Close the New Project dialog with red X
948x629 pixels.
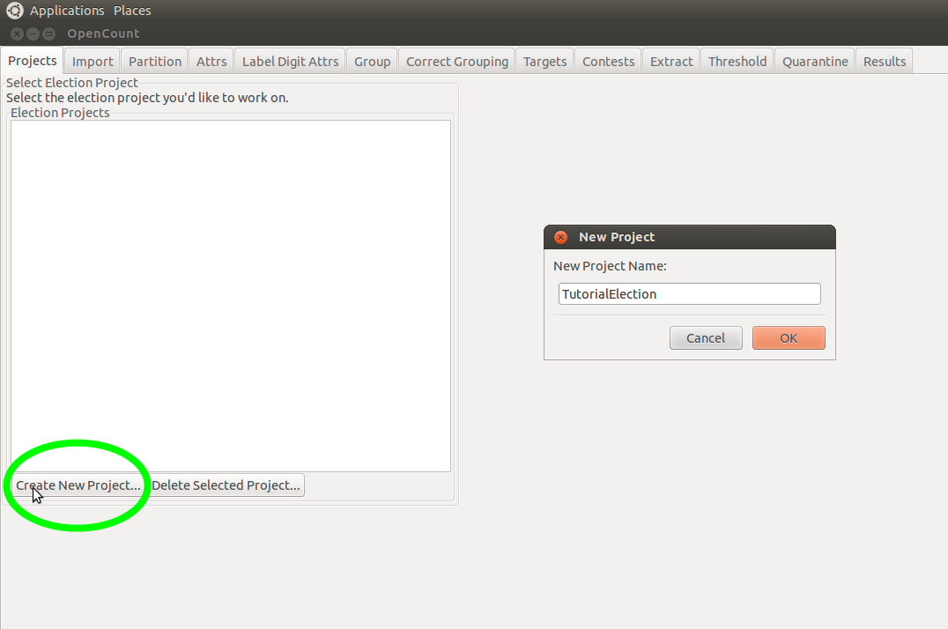[x=560, y=237]
